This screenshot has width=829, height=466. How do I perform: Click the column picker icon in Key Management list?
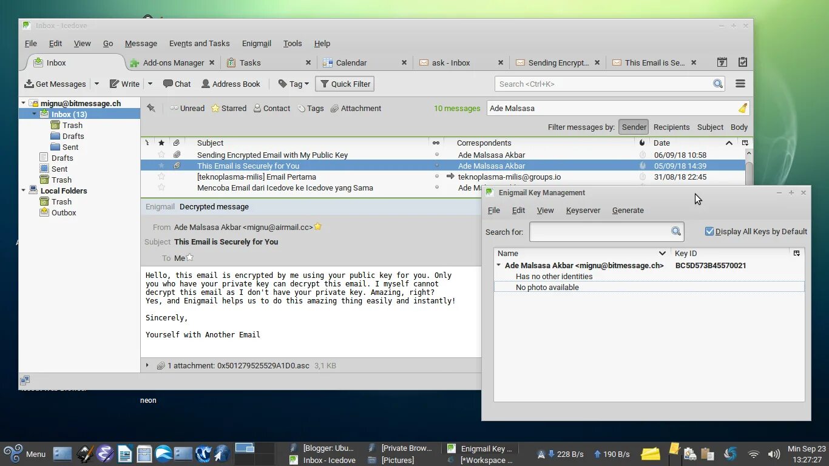797,253
